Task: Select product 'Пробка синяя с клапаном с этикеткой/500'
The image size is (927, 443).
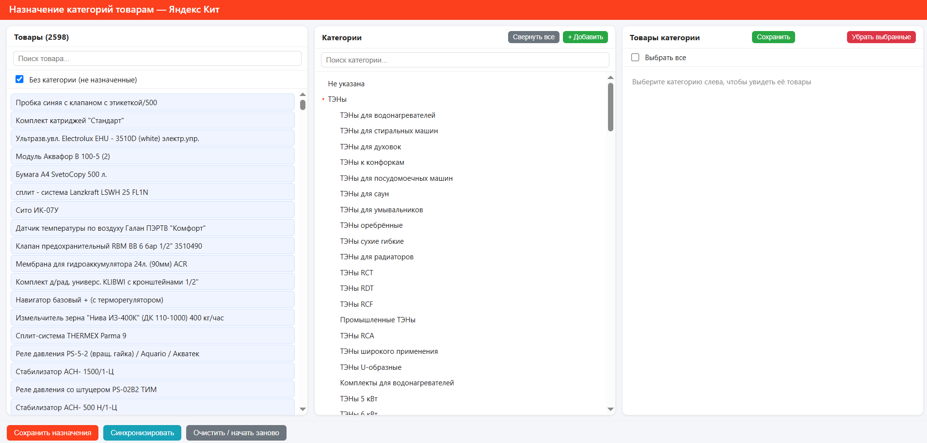Action: pyautogui.click(x=152, y=103)
